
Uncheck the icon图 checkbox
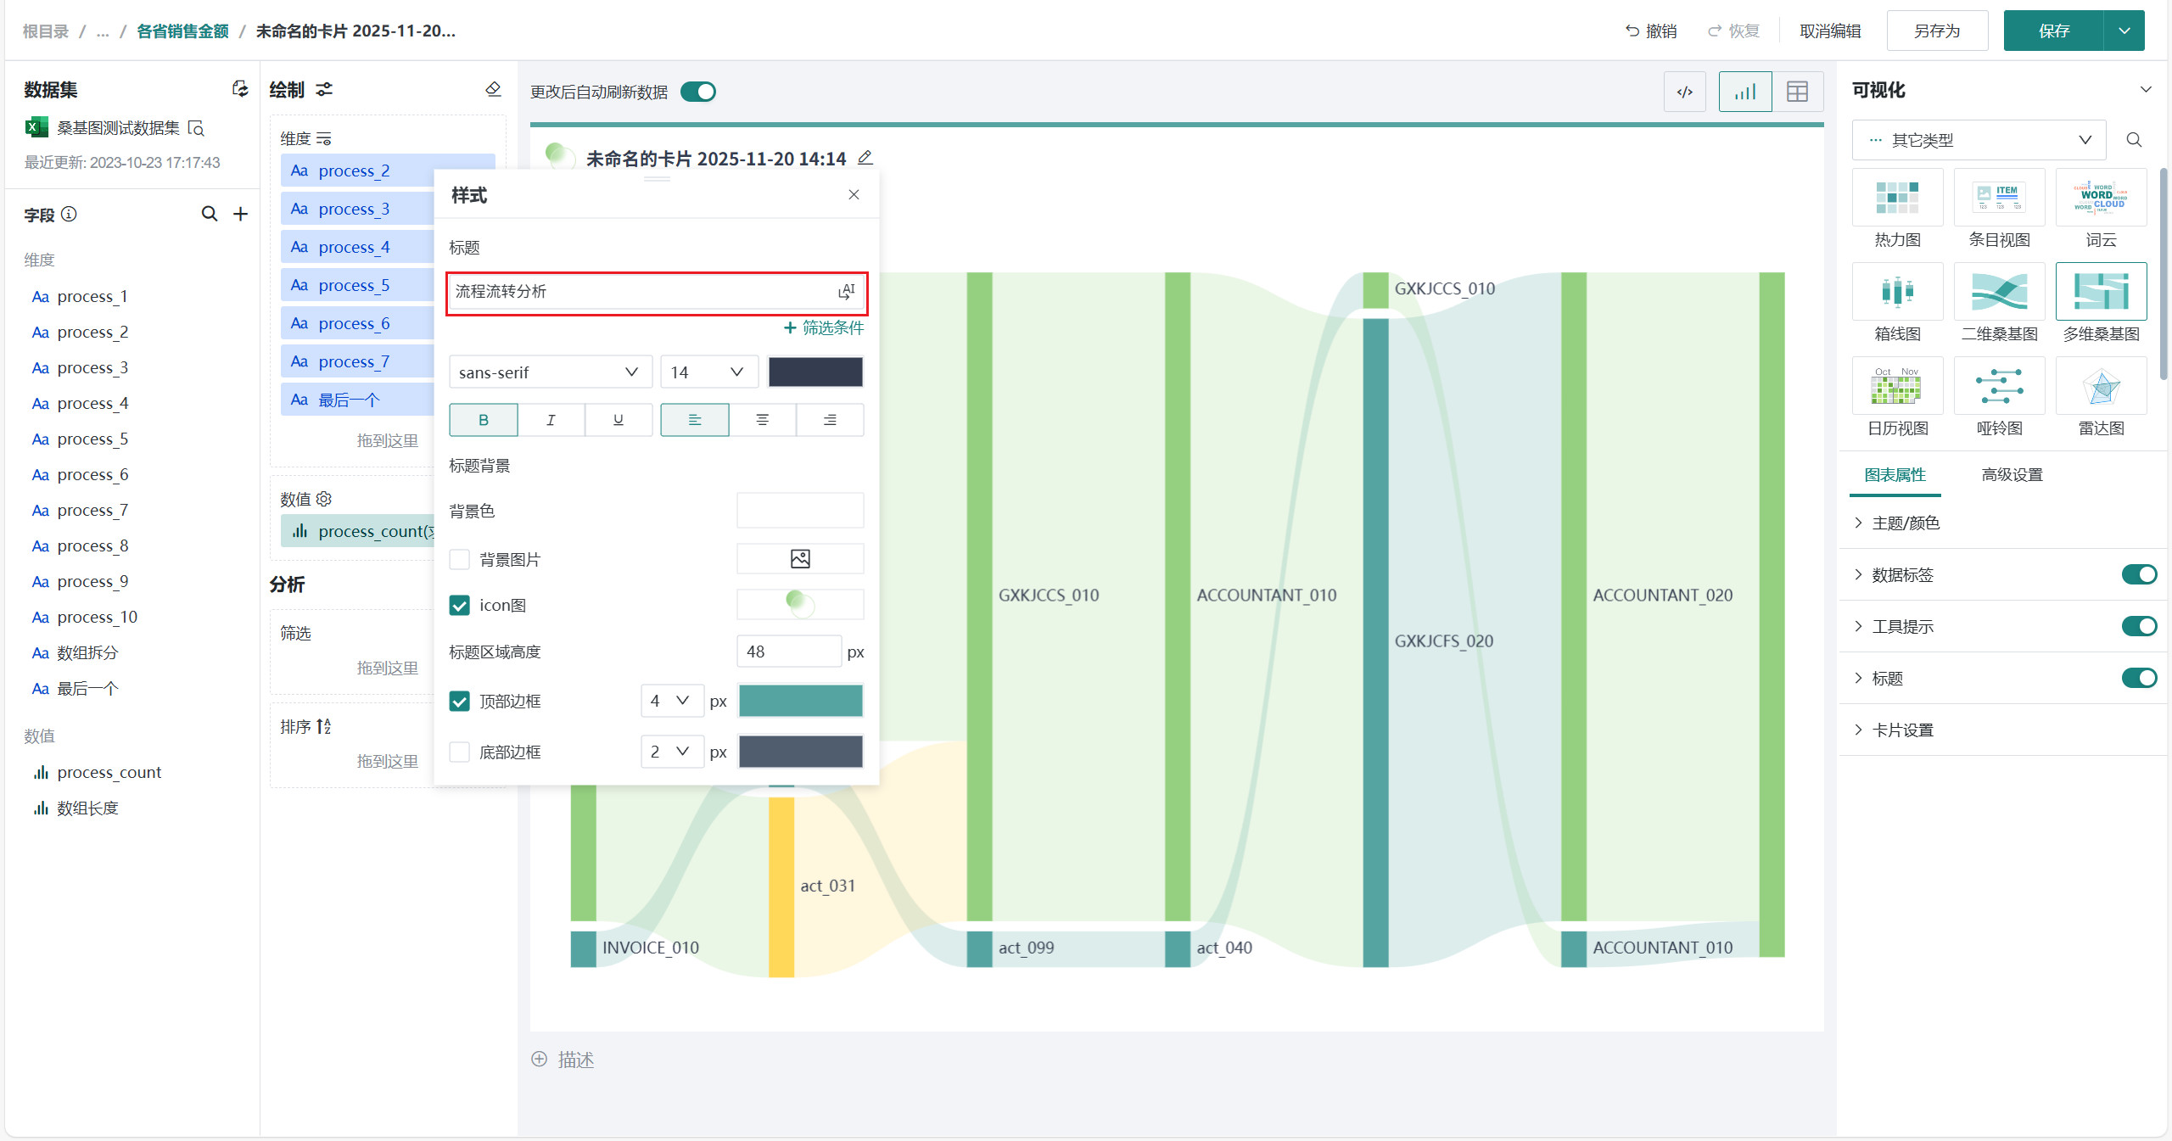pos(460,605)
